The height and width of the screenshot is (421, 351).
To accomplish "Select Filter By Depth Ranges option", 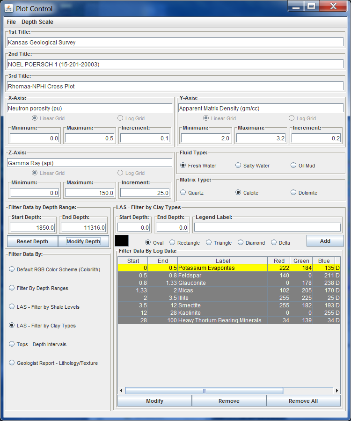I will [12, 288].
